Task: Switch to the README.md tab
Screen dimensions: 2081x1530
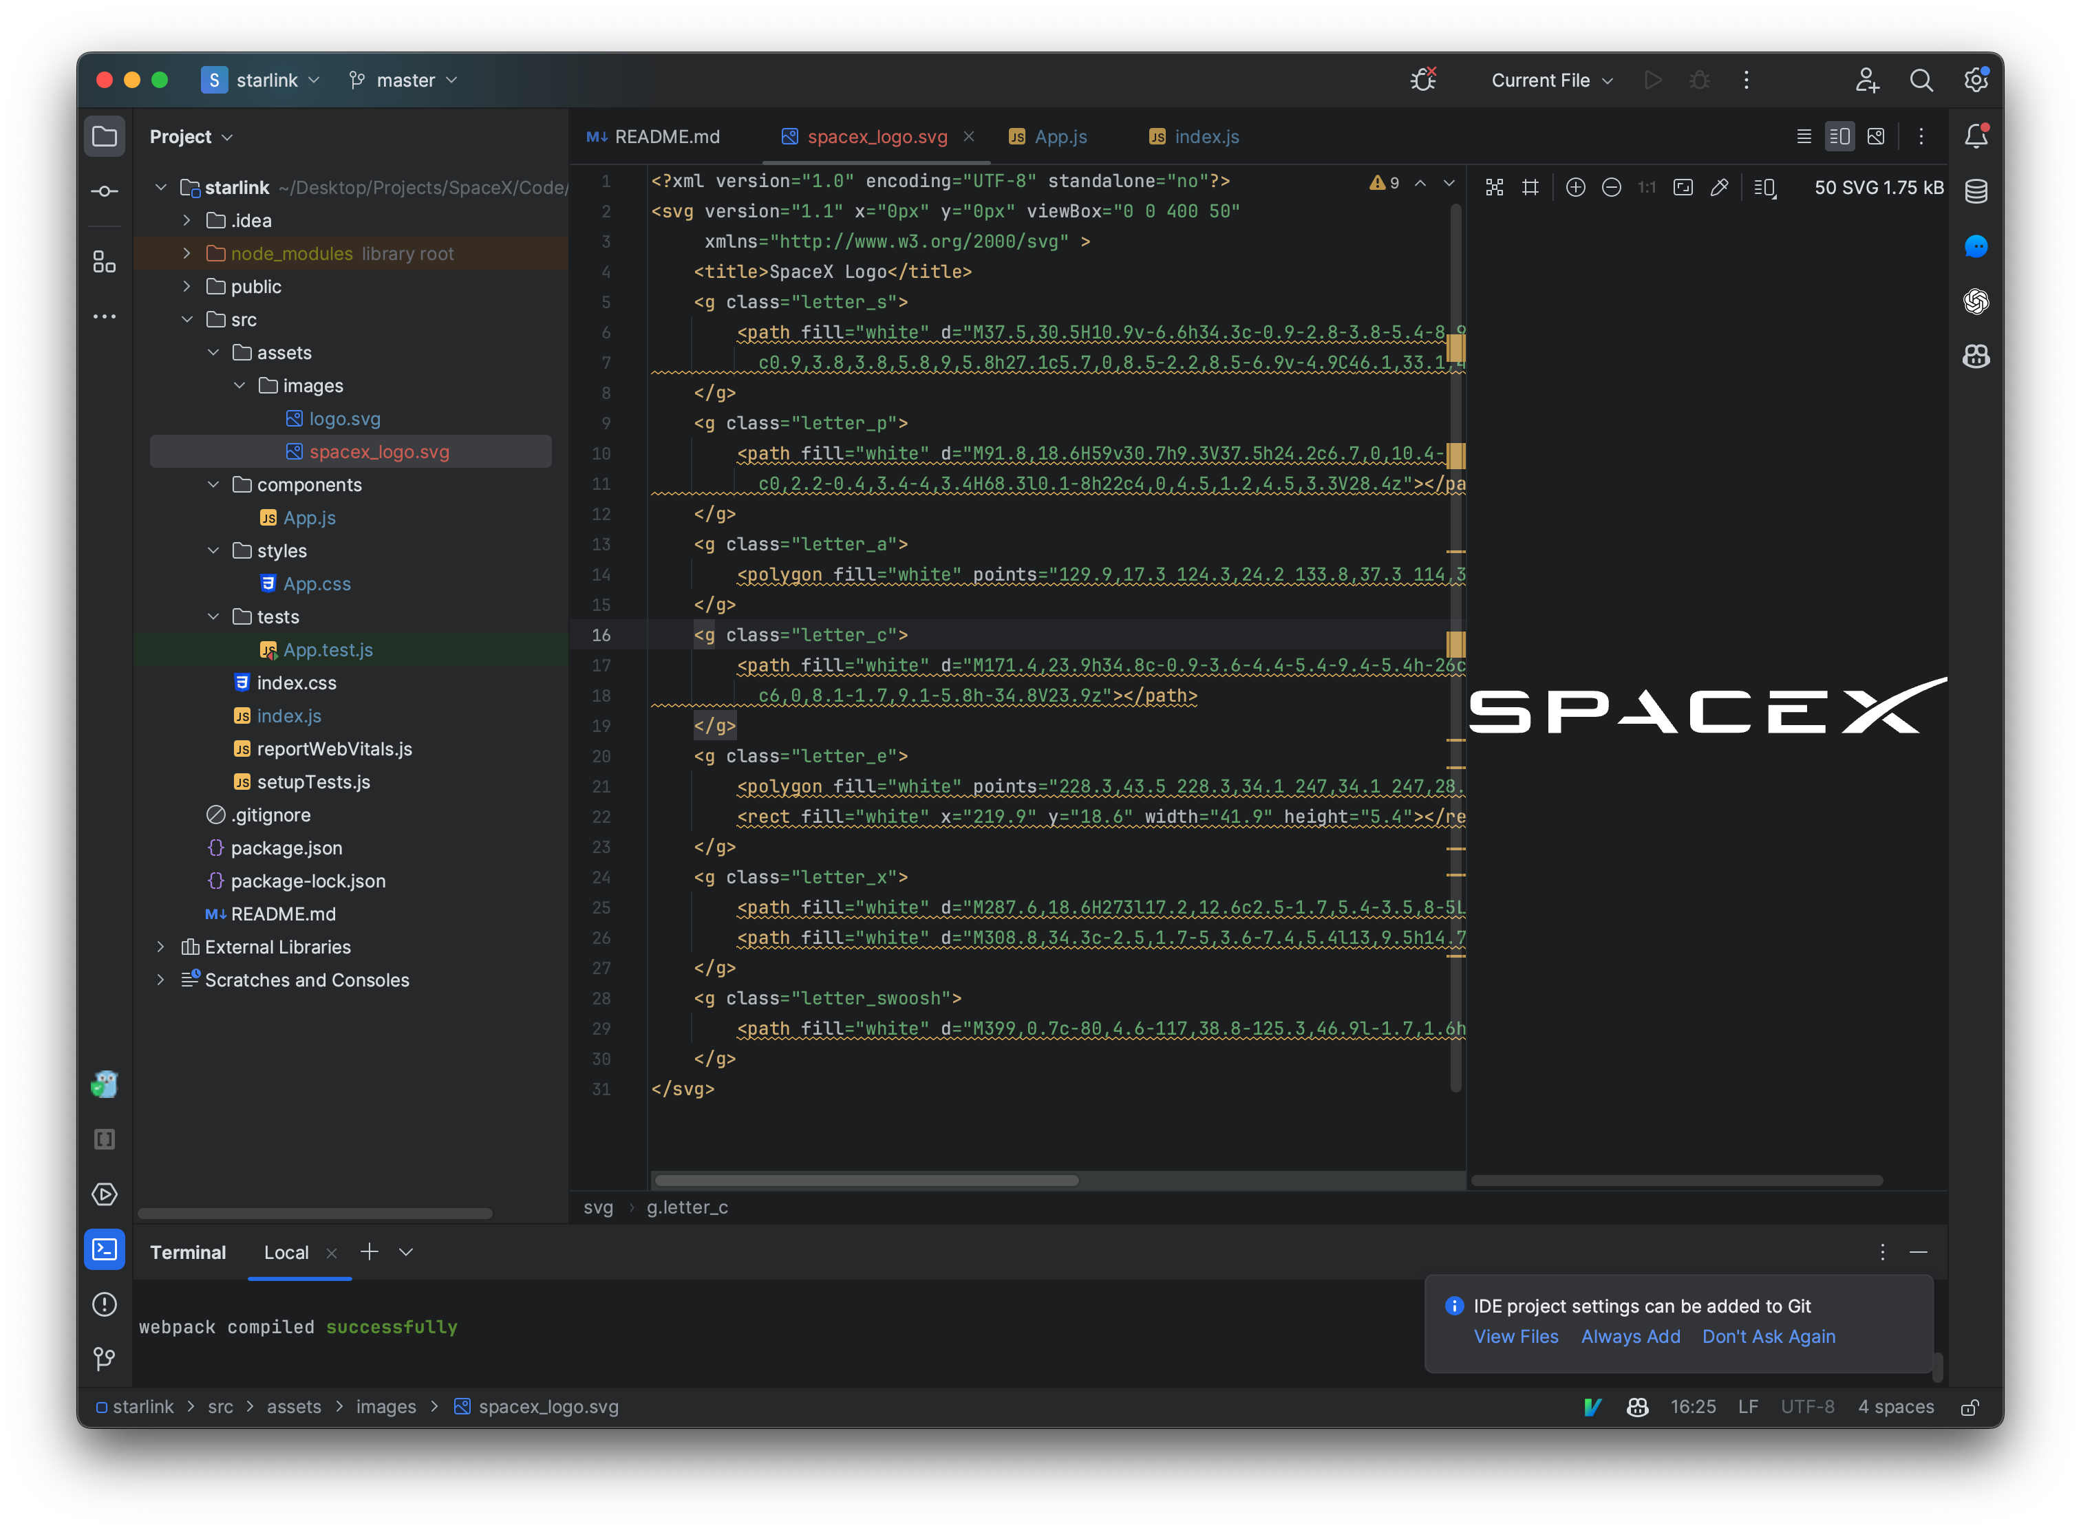Action: (x=653, y=137)
